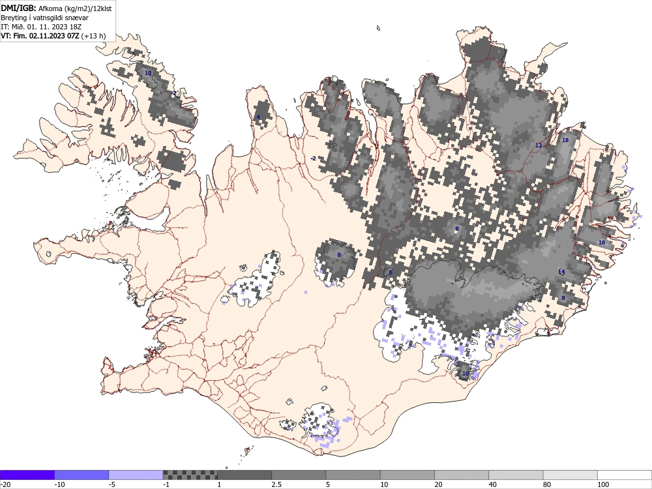Click the 2.5 legend tick label
This screenshot has width=652, height=489.
click(276, 484)
